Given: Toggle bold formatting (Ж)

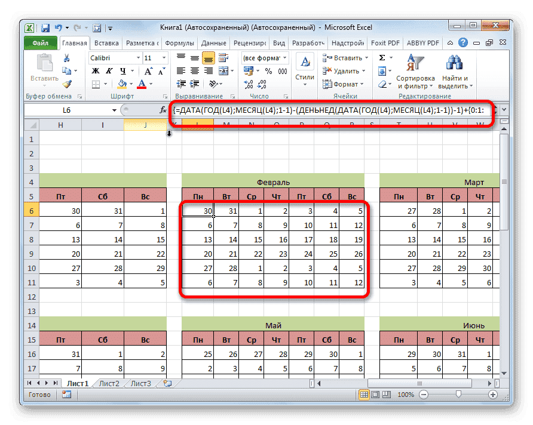Looking at the screenshot, I should (x=94, y=71).
